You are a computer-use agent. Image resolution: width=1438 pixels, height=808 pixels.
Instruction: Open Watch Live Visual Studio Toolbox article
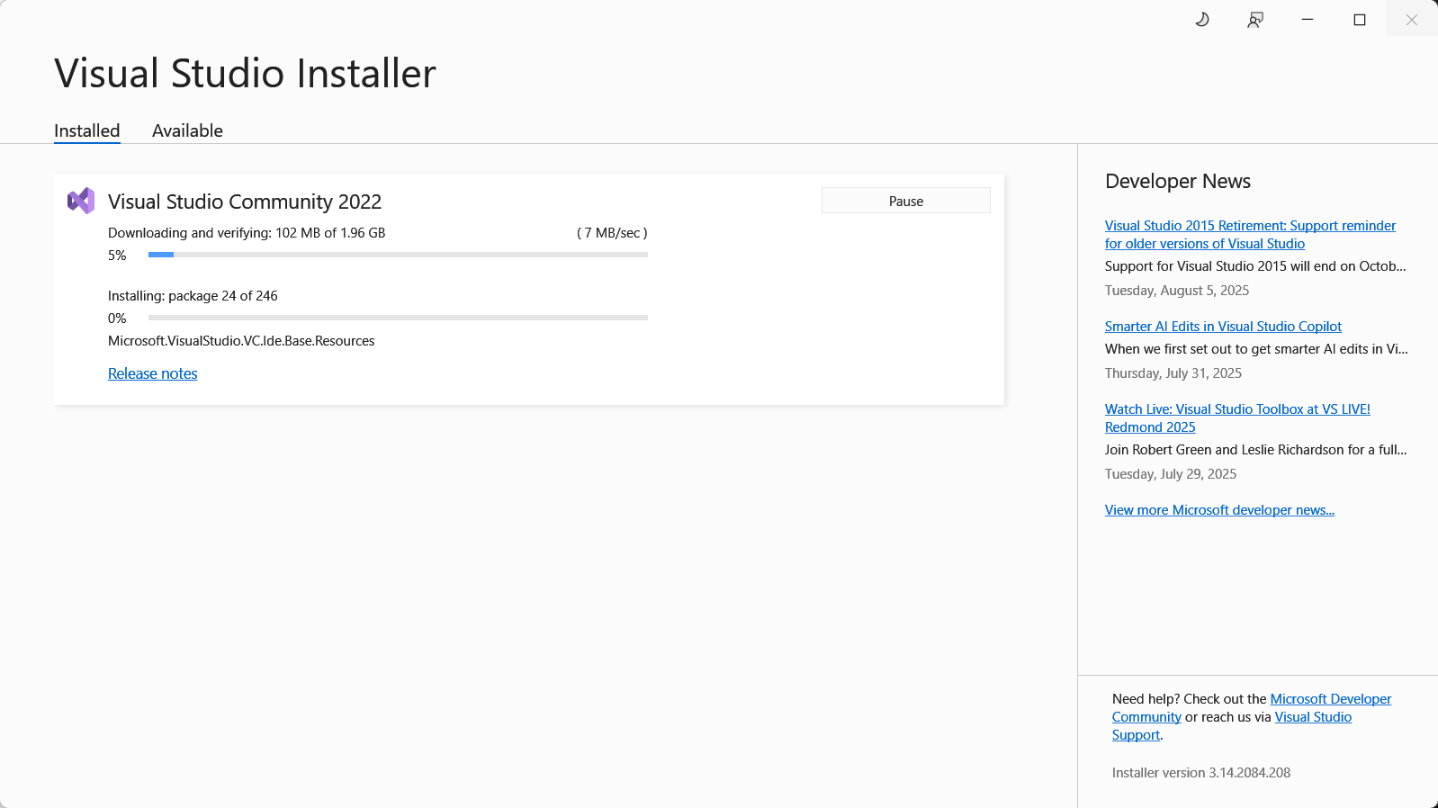tap(1237, 409)
